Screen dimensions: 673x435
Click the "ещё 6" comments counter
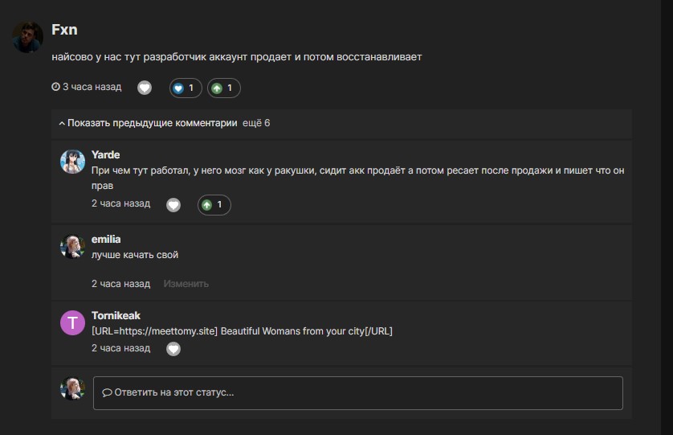256,123
